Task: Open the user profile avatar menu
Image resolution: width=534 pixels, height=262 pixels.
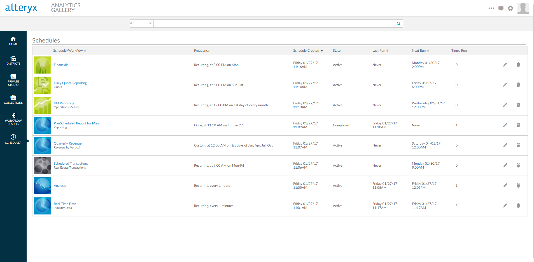Action: click(523, 8)
